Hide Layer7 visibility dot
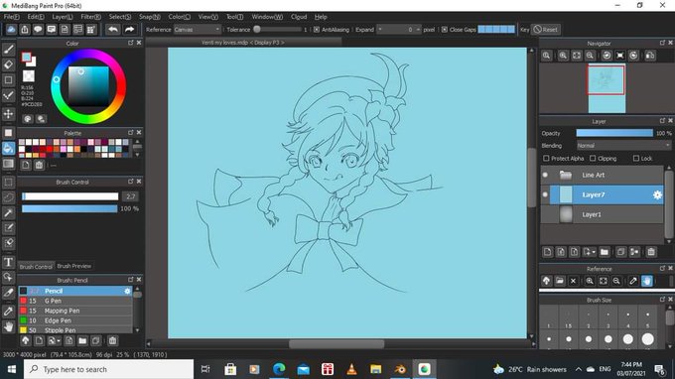Viewport: 675px width, 379px height. point(545,194)
